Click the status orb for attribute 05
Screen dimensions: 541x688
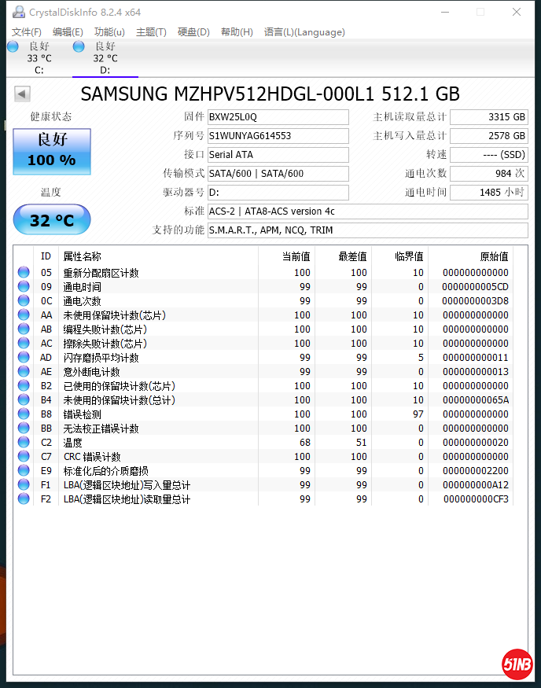pos(24,273)
